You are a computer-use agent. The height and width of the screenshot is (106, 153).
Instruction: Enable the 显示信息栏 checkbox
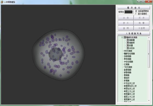click(x=136, y=14)
